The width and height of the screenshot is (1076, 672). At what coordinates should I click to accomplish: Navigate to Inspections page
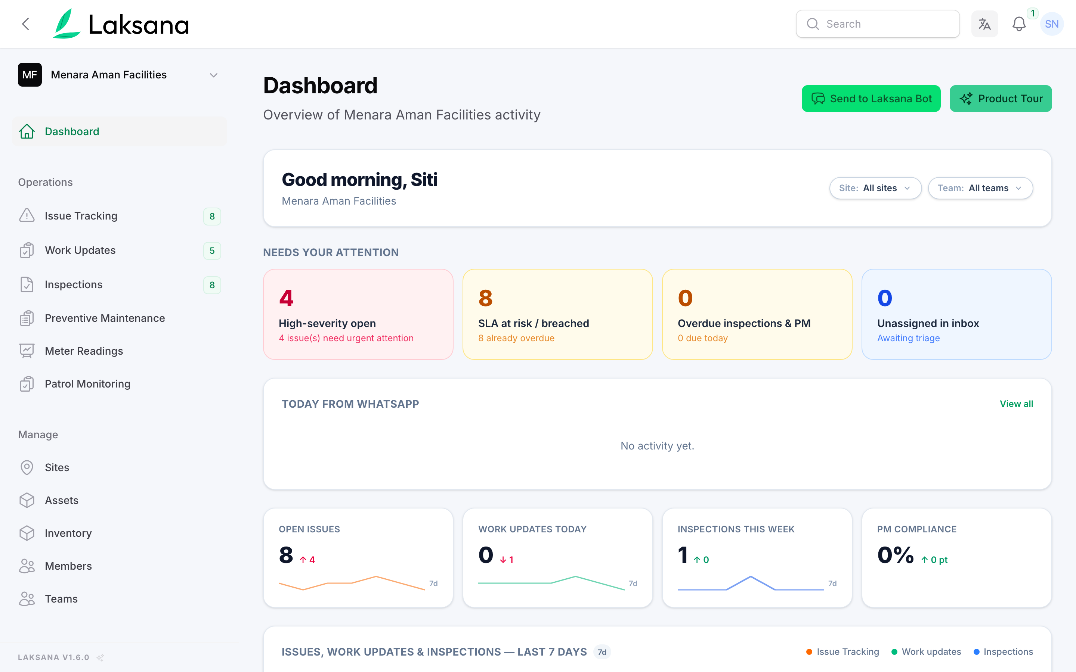point(119,284)
